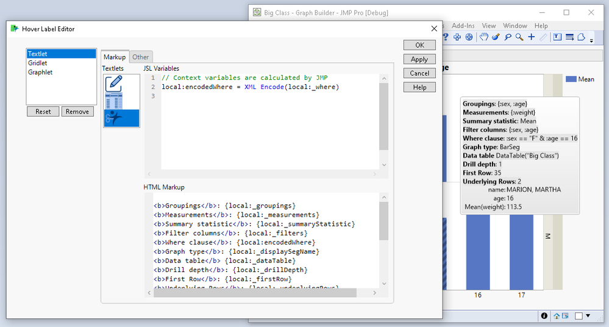
Task: Choose the Text Annotation tool
Action: 557,38
